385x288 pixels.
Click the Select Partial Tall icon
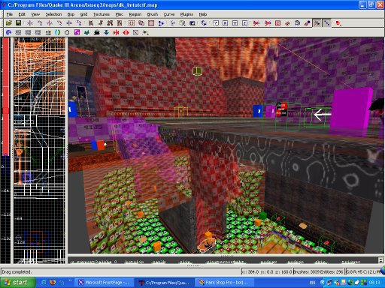[110, 23]
